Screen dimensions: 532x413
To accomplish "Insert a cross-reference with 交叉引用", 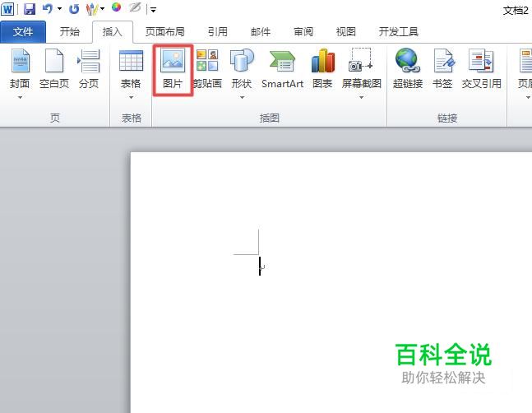I will tap(482, 69).
